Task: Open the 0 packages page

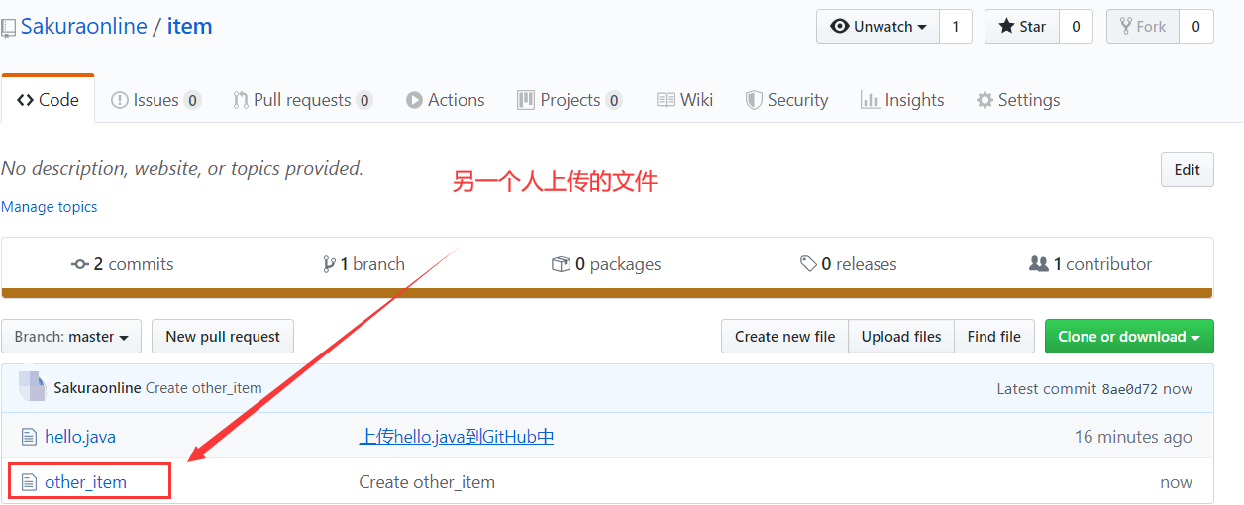Action: pyautogui.click(x=606, y=264)
